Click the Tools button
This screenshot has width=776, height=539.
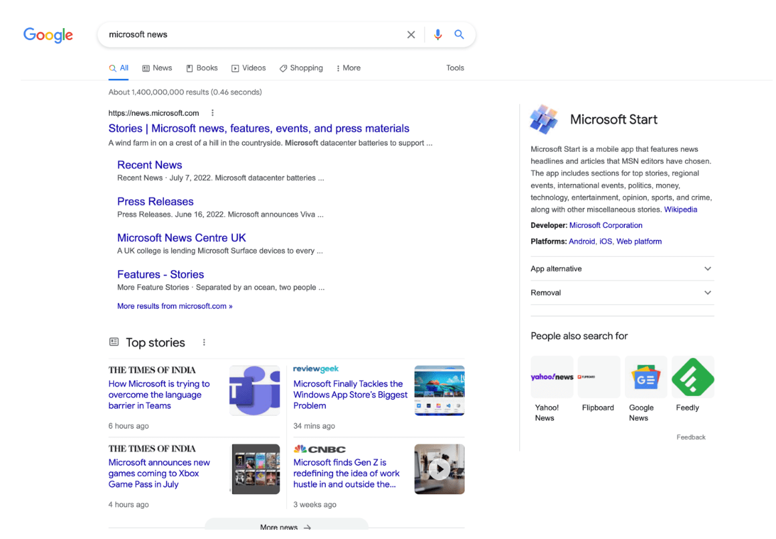tap(455, 68)
